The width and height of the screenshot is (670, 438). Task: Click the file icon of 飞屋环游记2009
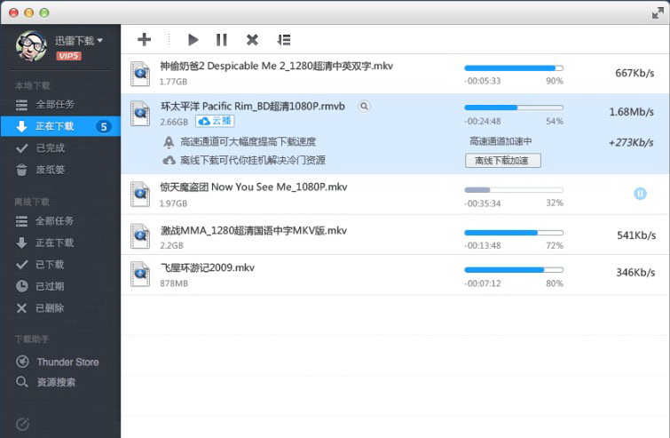pyautogui.click(x=140, y=274)
